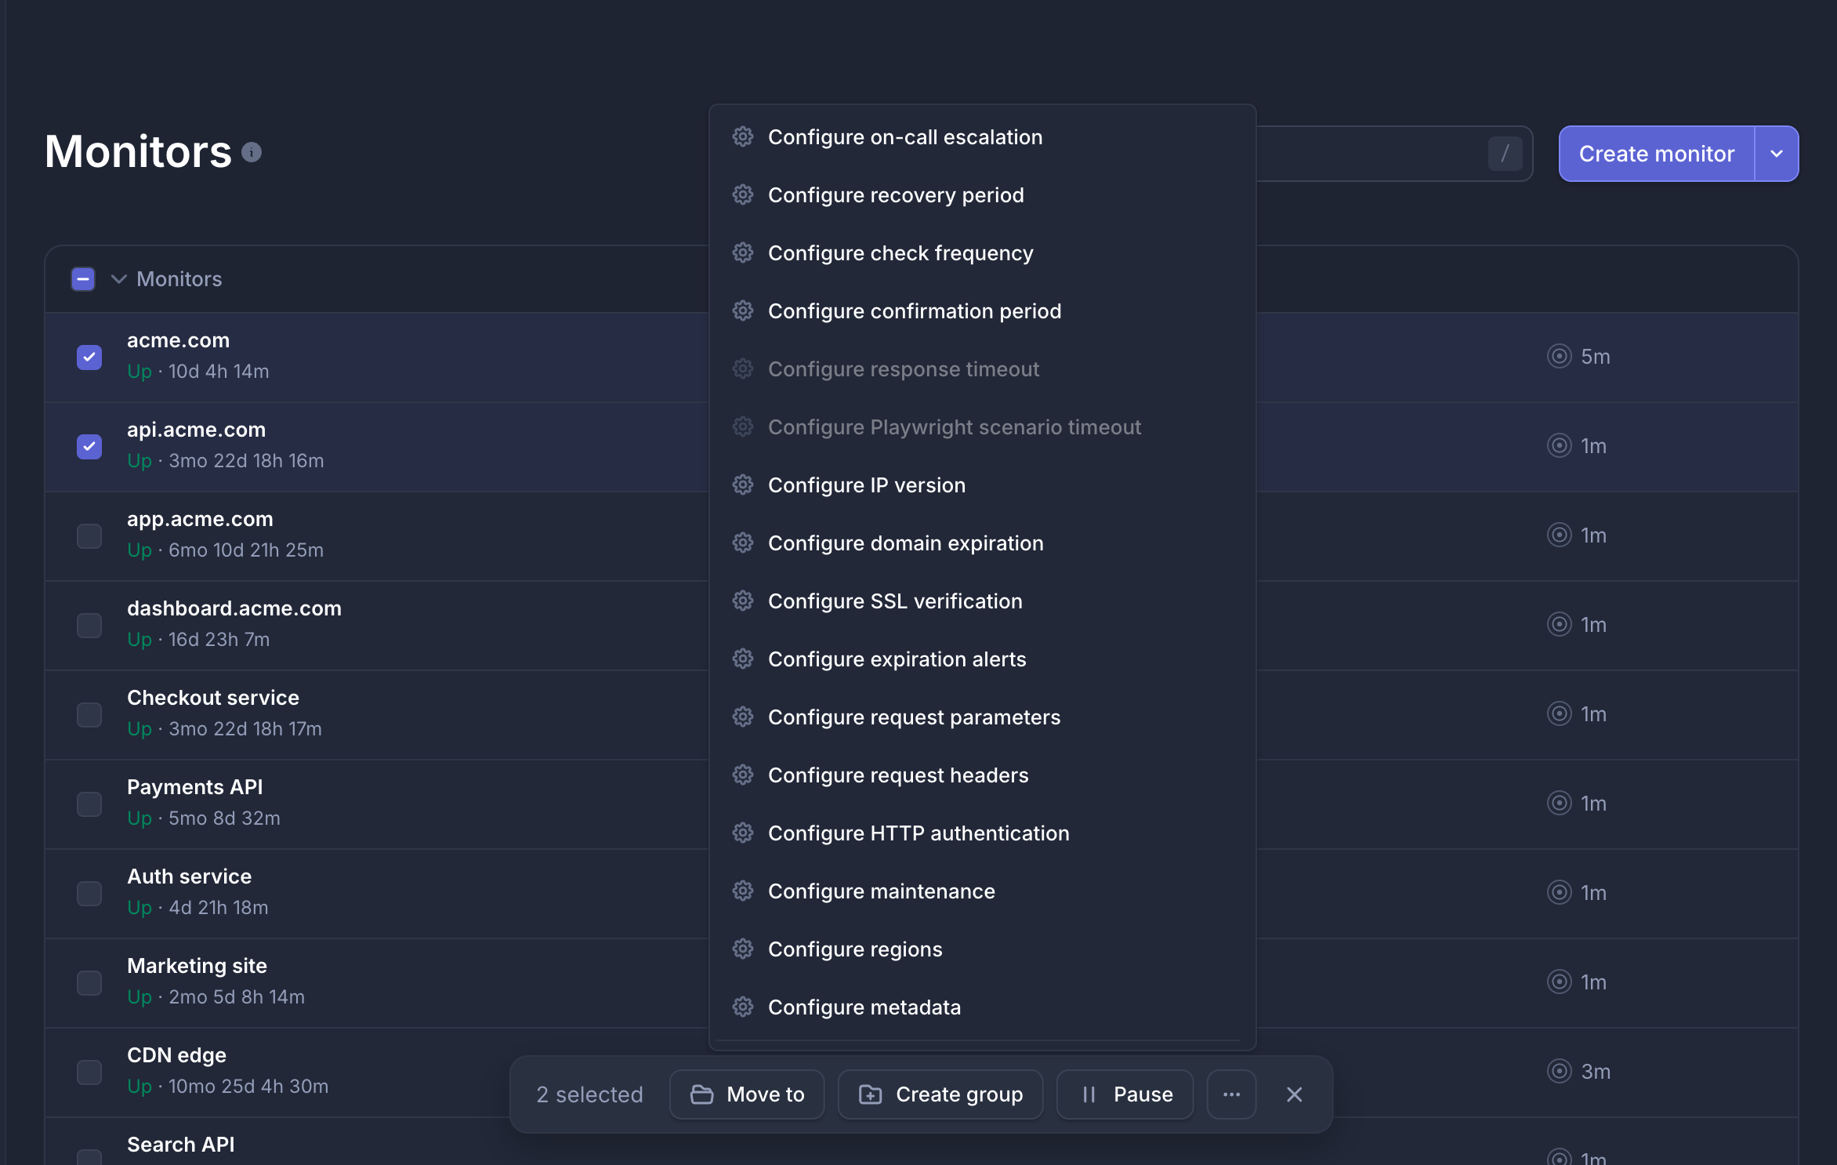Click the gear icon beside Configure metadata
Screen dimensions: 1837x1165
(743, 1007)
